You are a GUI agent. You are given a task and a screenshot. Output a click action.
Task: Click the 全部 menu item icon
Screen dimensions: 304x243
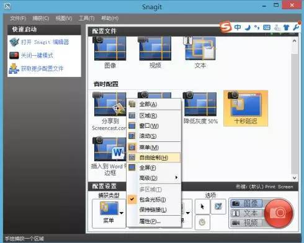[x=132, y=104]
